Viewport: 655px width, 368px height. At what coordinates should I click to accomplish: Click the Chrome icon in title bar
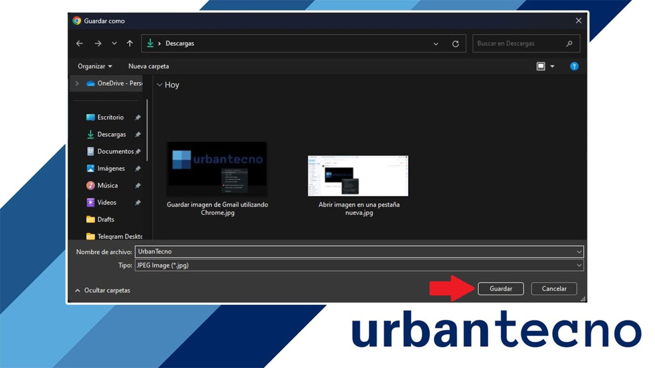pos(77,21)
